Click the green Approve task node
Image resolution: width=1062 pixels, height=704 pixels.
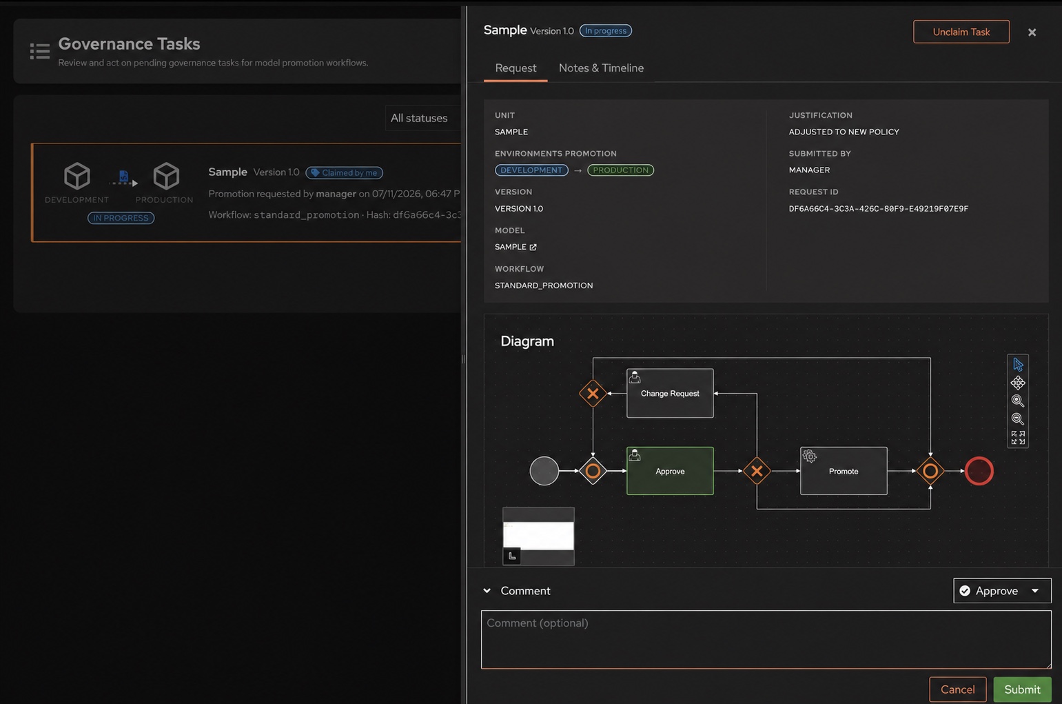670,471
